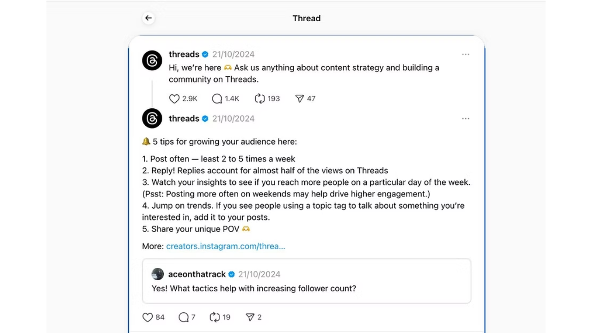Repost the first threads post
Screen dimensions: 592x333
(x=260, y=99)
